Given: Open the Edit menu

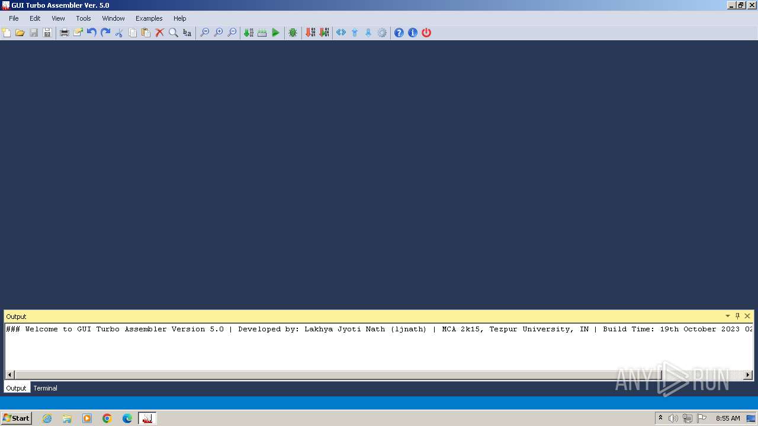Looking at the screenshot, I should tap(35, 18).
